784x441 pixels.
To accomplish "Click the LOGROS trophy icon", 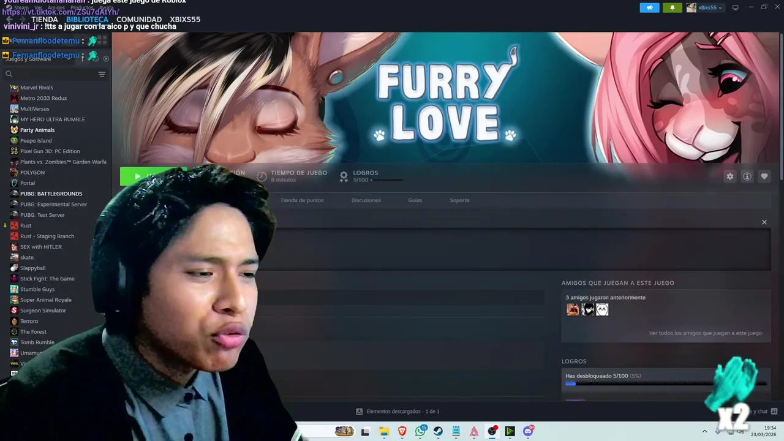I will 344,176.
